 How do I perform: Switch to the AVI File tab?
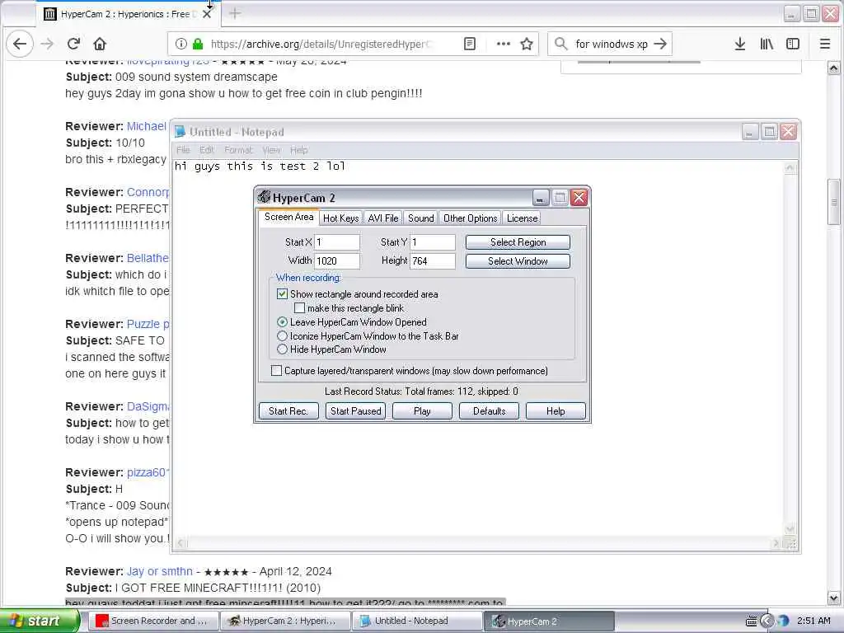(382, 218)
